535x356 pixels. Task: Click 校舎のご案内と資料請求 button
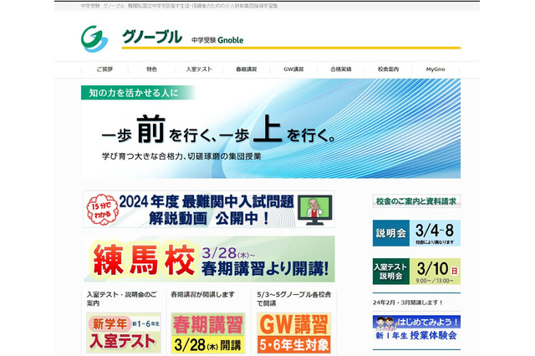(x=416, y=201)
